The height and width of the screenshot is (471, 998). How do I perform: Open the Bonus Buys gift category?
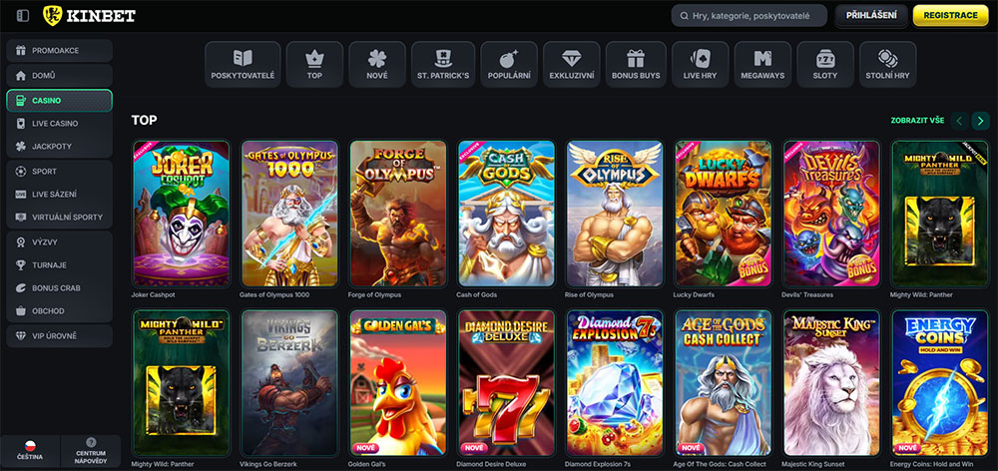(x=636, y=64)
